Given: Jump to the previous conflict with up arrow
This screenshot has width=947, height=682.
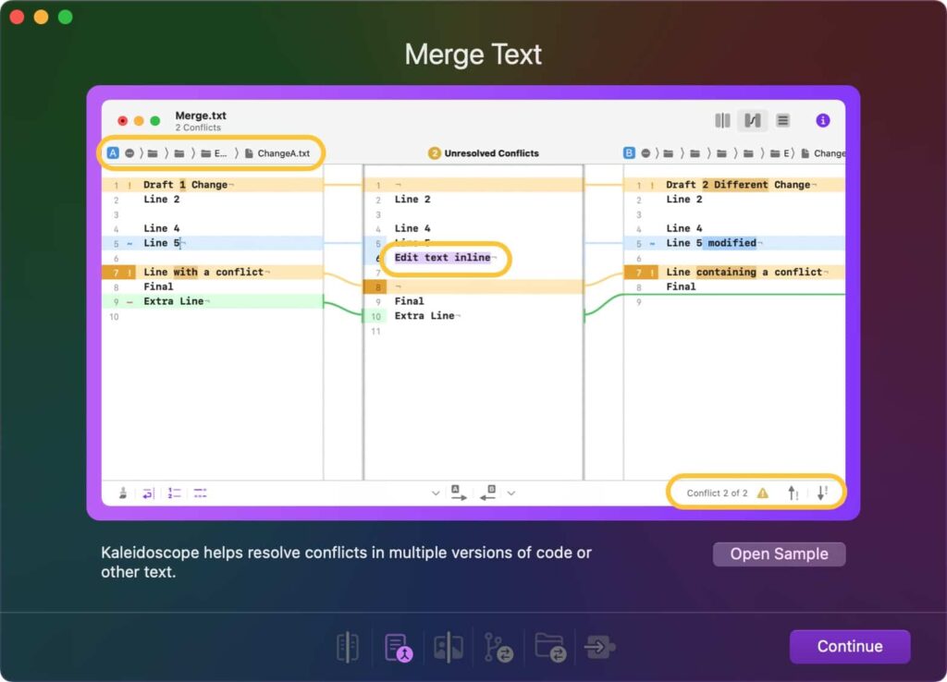Looking at the screenshot, I should point(793,493).
